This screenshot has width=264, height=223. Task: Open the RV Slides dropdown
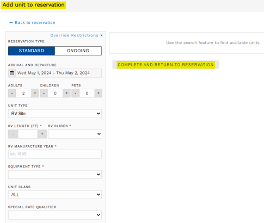[75, 134]
